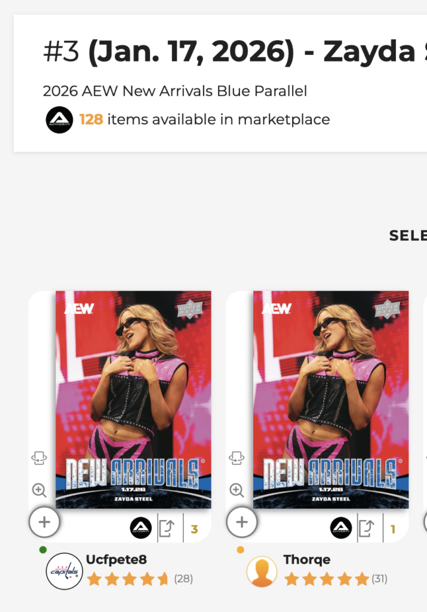Click the Authority badge beside 128 items
This screenshot has height=612, width=427.
(x=59, y=120)
